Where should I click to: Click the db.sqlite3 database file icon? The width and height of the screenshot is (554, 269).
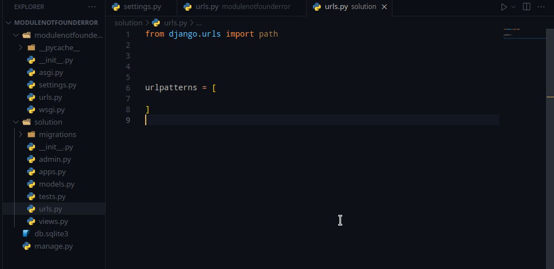26,233
